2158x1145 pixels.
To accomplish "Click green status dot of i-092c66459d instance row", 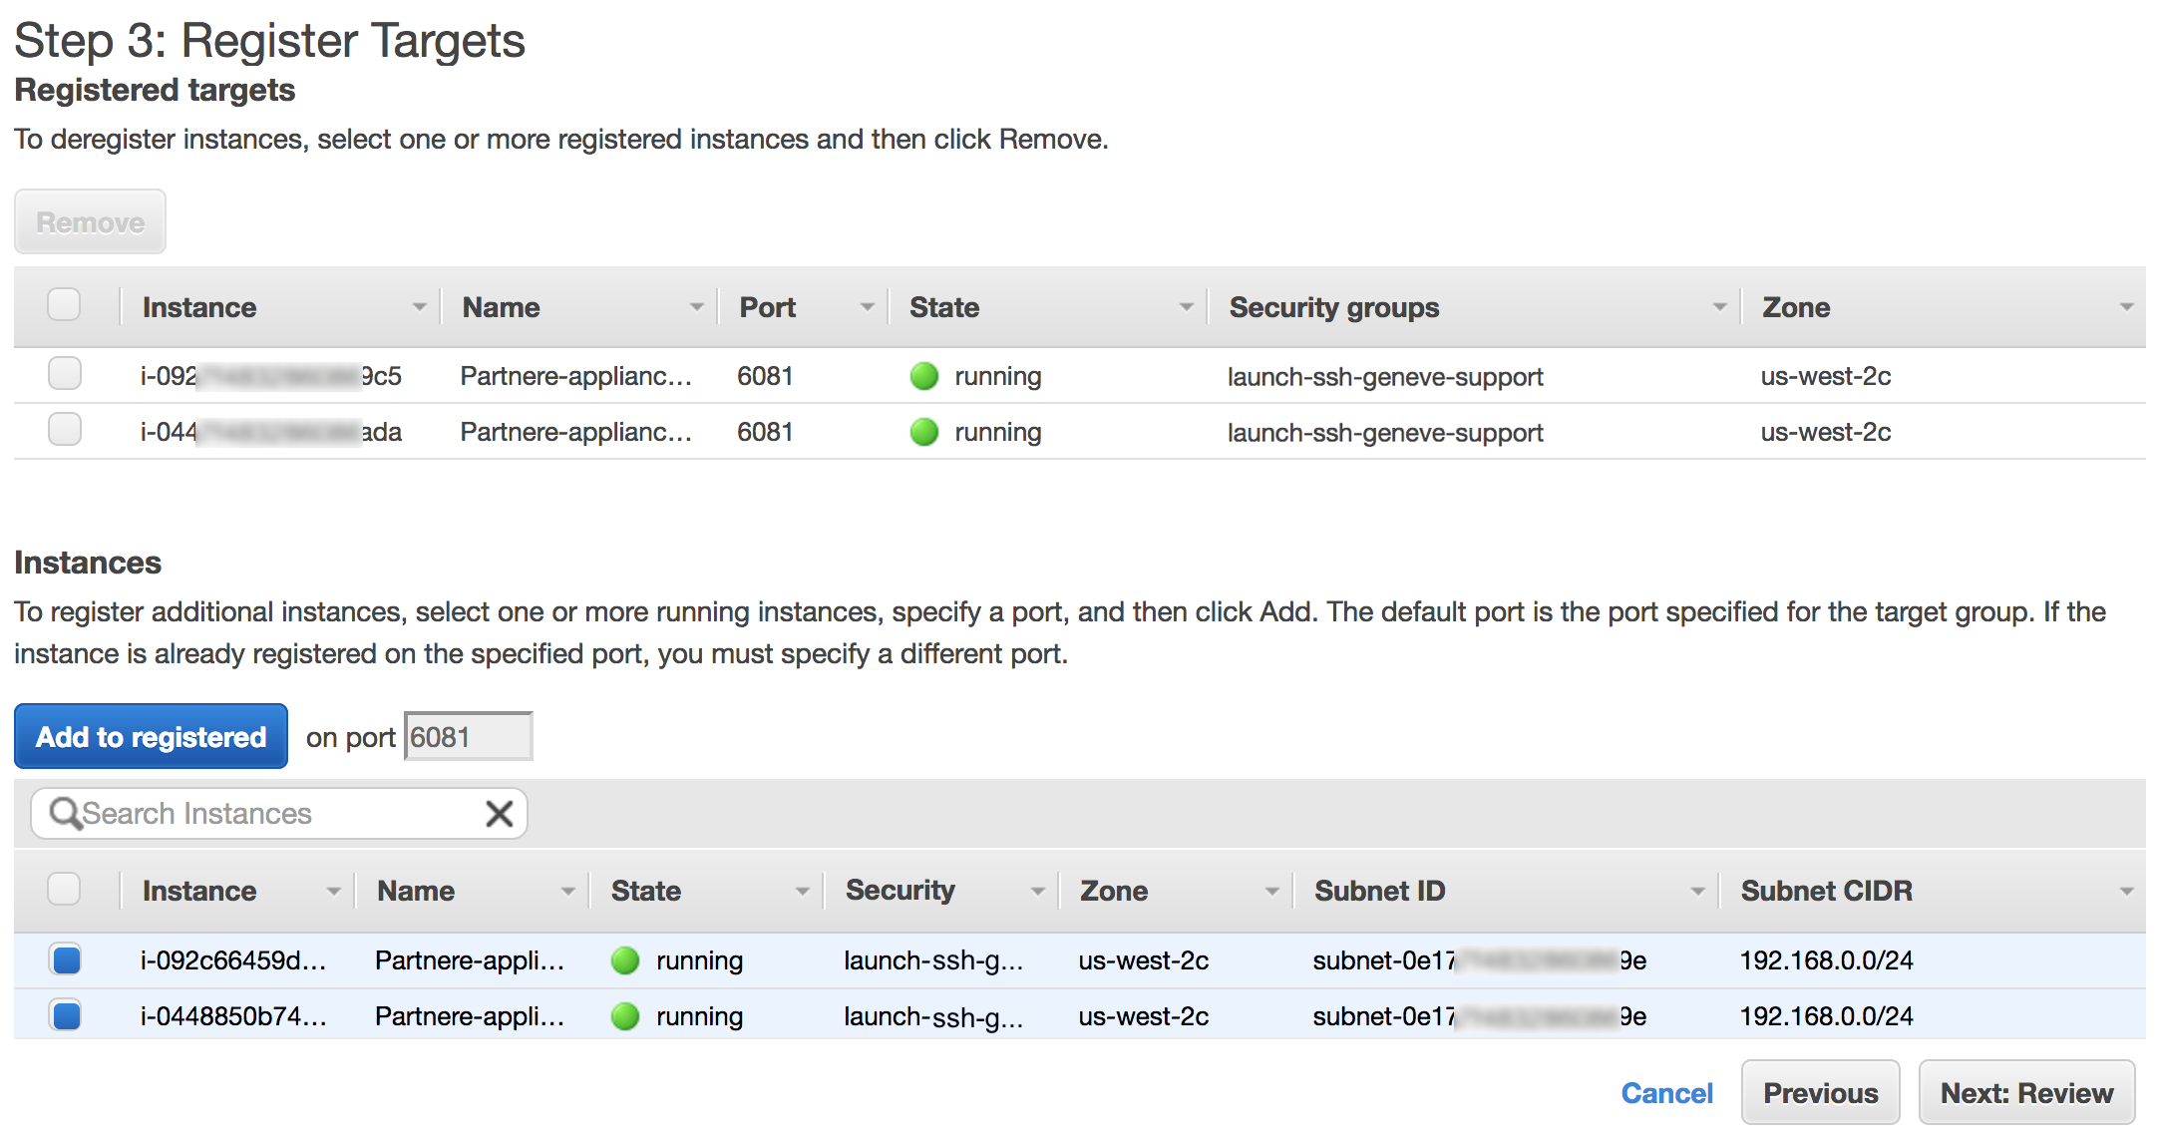I will pos(625,960).
